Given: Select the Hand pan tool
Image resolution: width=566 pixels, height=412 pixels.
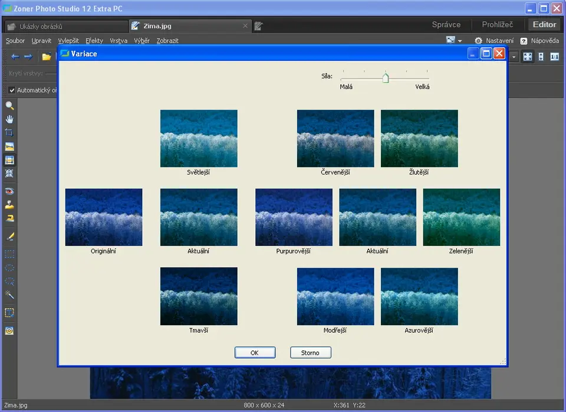Looking at the screenshot, I should (x=9, y=120).
